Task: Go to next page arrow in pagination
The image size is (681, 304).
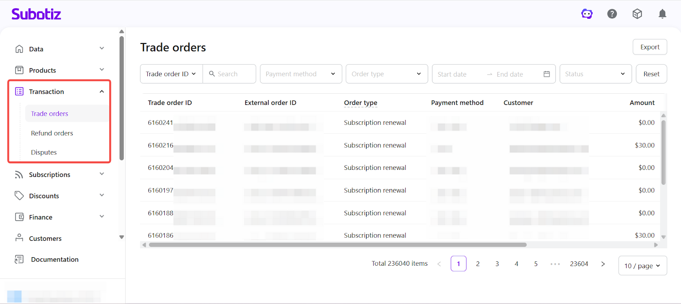Action: pos(603,264)
